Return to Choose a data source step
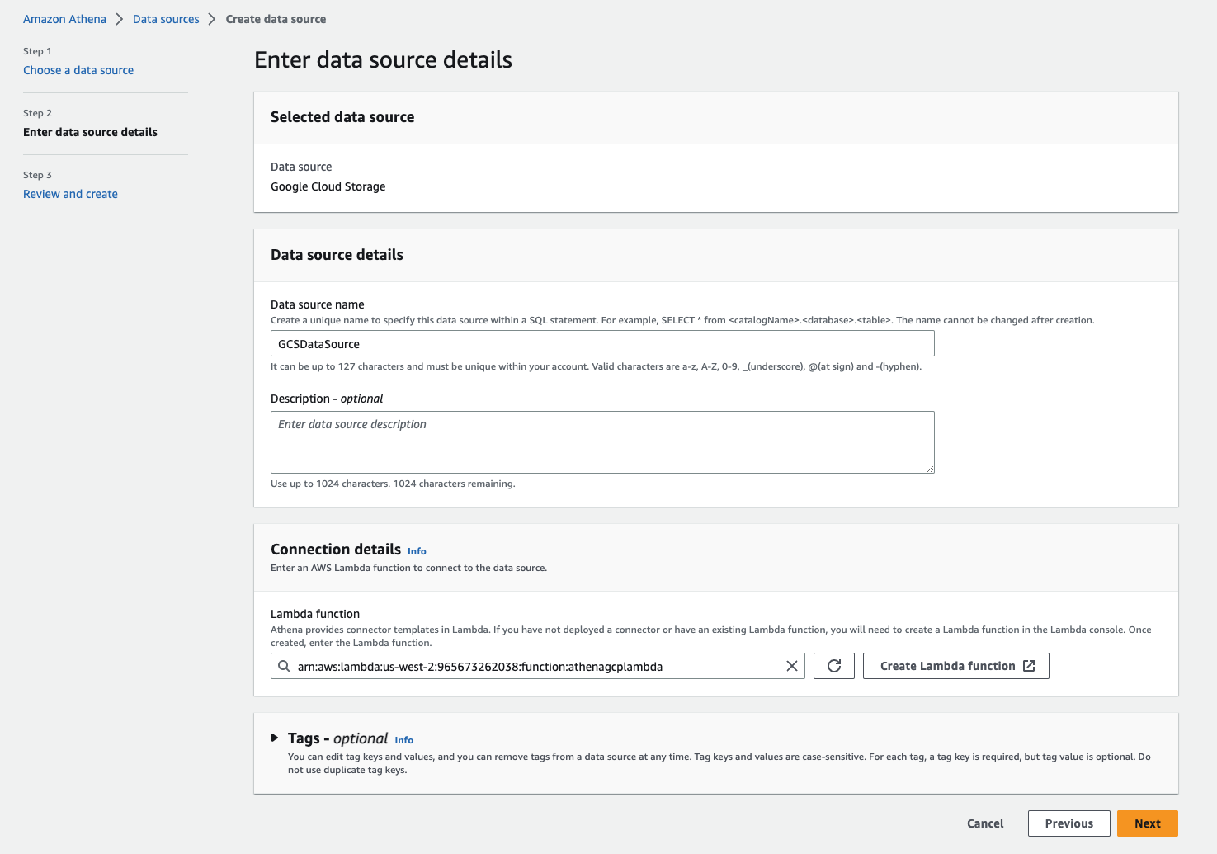The width and height of the screenshot is (1217, 854). click(x=78, y=70)
